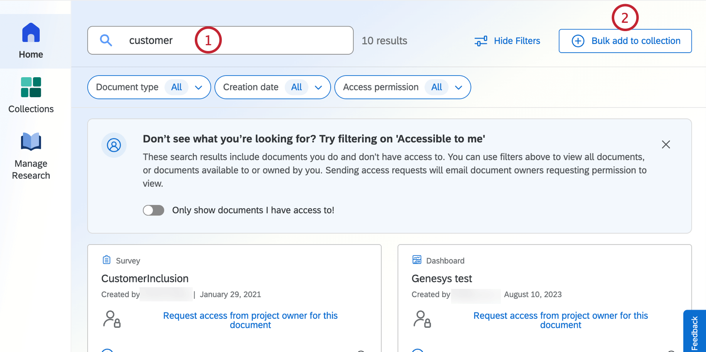Click the user profile icon in info banner
The width and height of the screenshot is (706, 352).
(114, 145)
